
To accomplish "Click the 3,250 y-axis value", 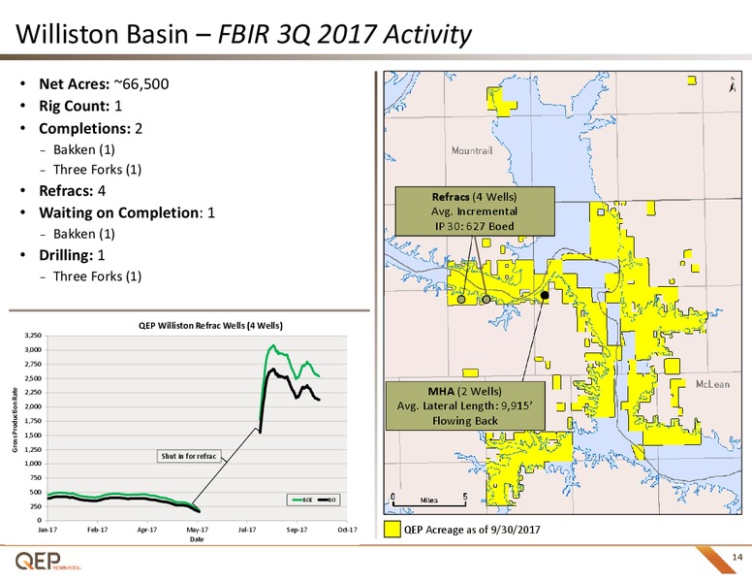I will 33,336.
